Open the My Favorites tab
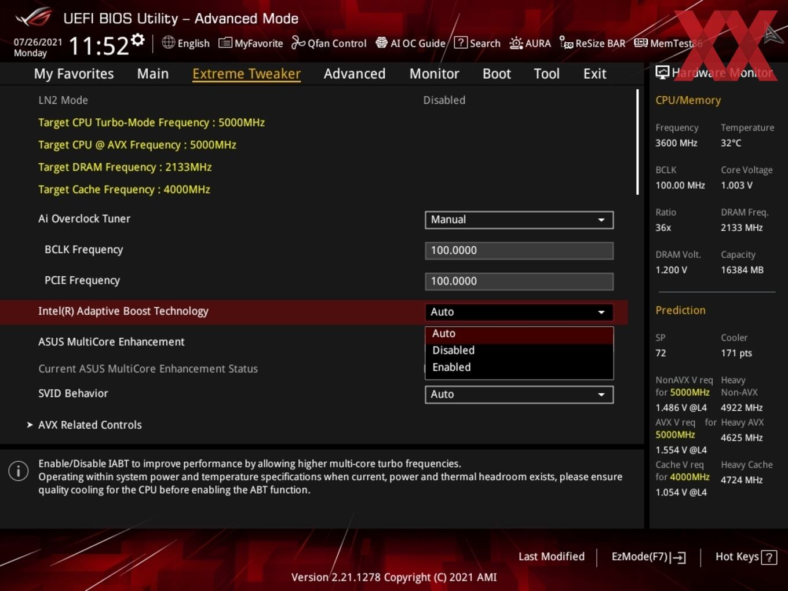The height and width of the screenshot is (591, 788). (x=74, y=74)
